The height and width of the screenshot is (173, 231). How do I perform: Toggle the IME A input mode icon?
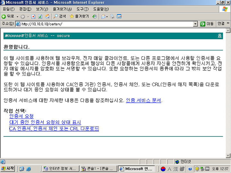pos(170,169)
